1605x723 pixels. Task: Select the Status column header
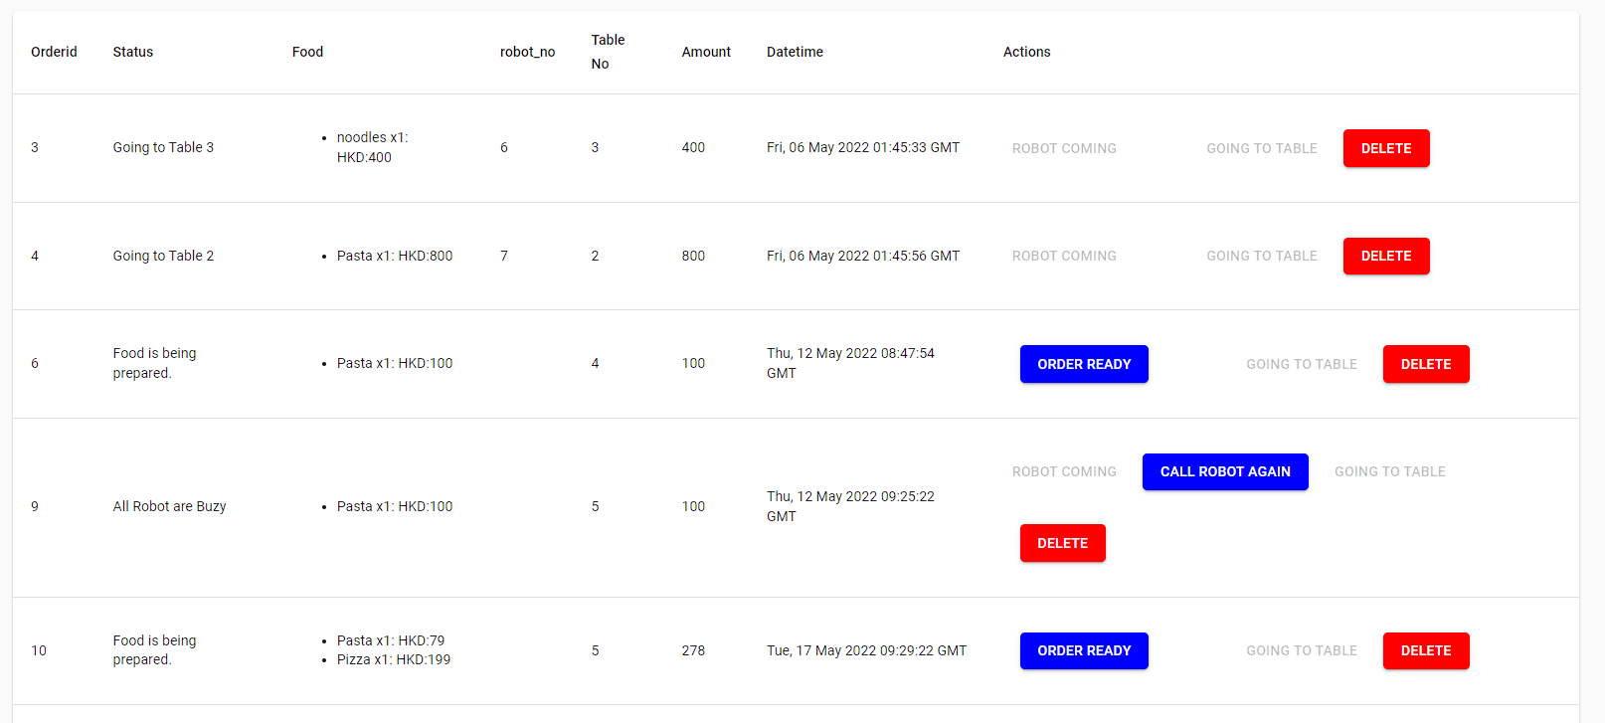(x=132, y=52)
